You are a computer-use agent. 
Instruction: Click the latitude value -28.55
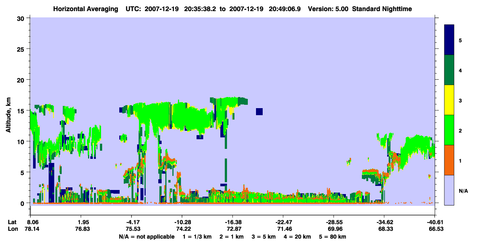pos(334,222)
